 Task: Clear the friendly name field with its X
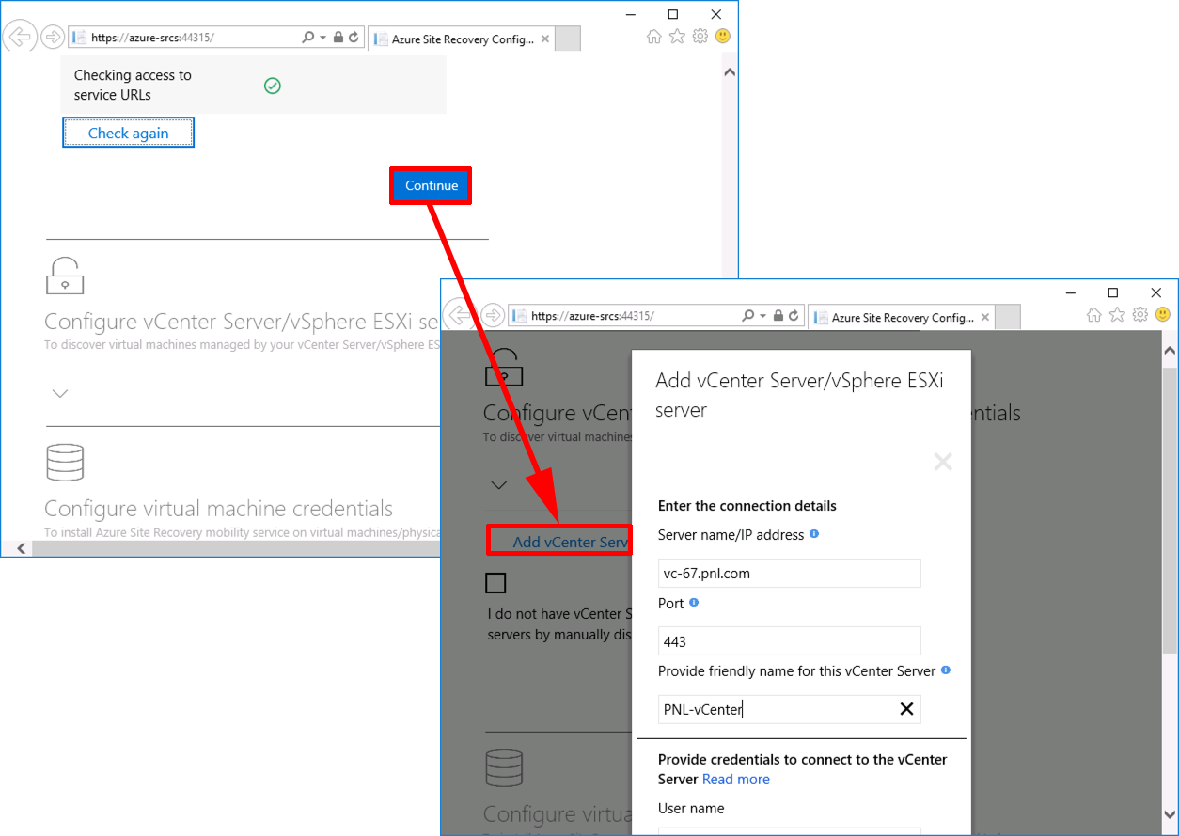[907, 709]
